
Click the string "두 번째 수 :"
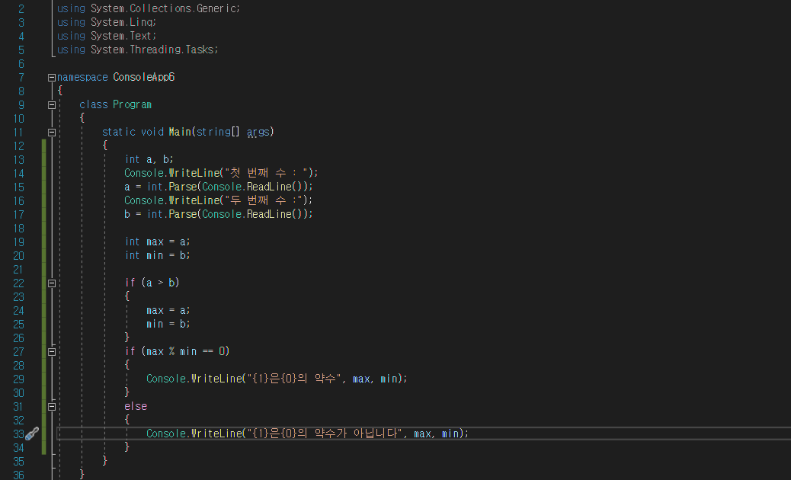[x=264, y=200]
